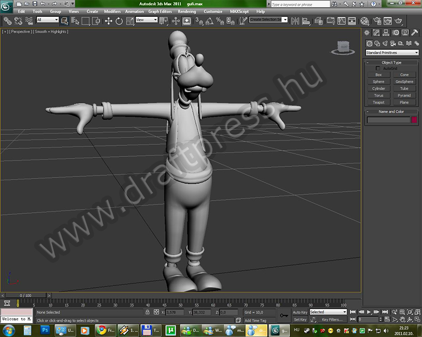Open the Selected key mode dropdown

pos(328,312)
